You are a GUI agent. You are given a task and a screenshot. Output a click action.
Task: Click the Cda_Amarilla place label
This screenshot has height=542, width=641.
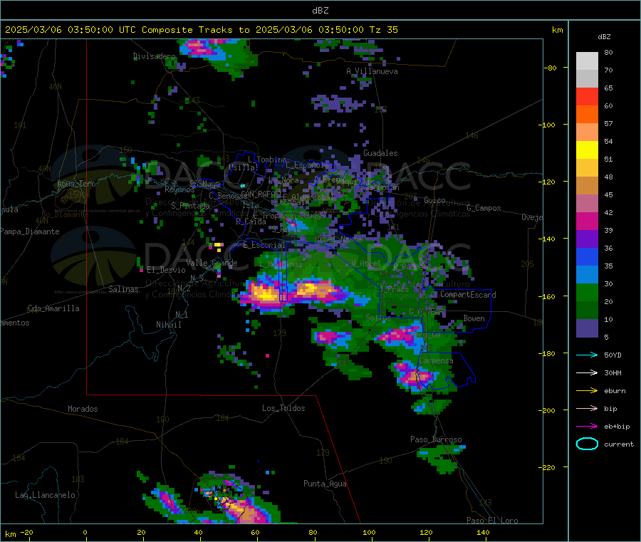pos(53,308)
